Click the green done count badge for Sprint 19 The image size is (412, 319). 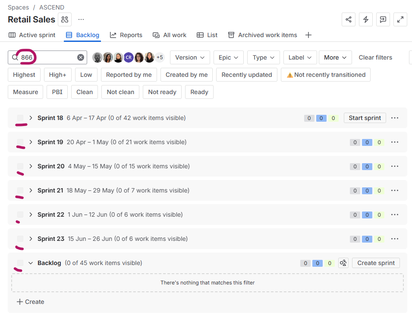[379, 142]
